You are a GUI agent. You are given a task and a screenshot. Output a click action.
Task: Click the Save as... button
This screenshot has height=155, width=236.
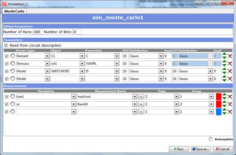201,149
